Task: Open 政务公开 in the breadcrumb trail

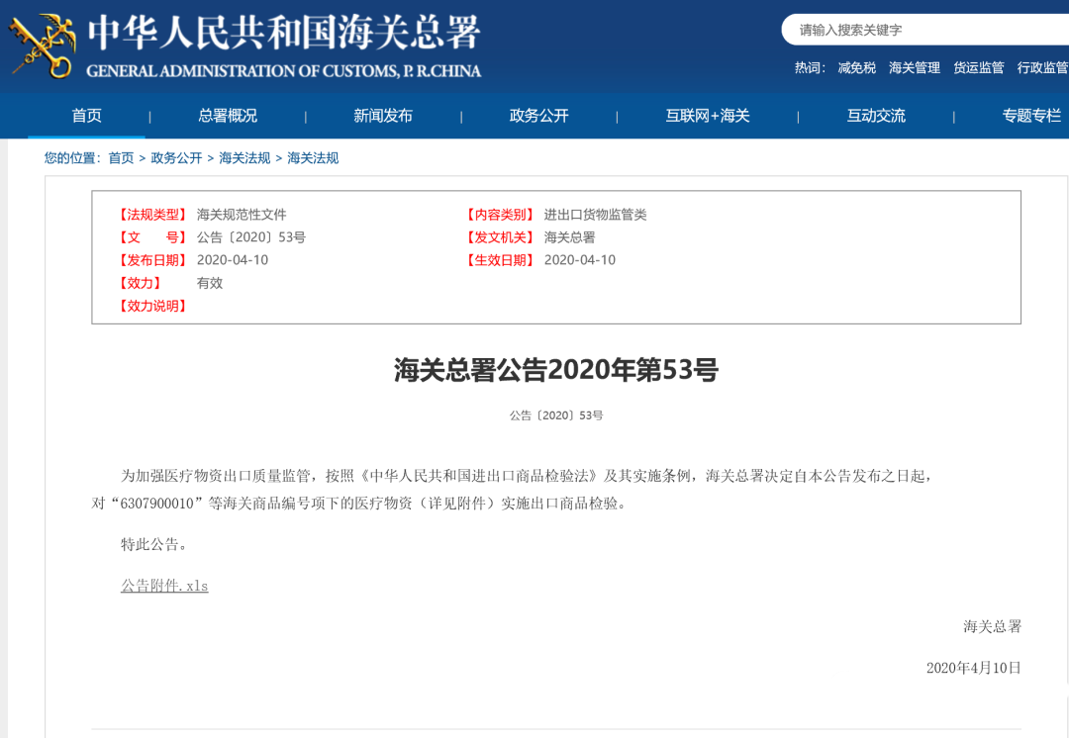Action: [176, 158]
